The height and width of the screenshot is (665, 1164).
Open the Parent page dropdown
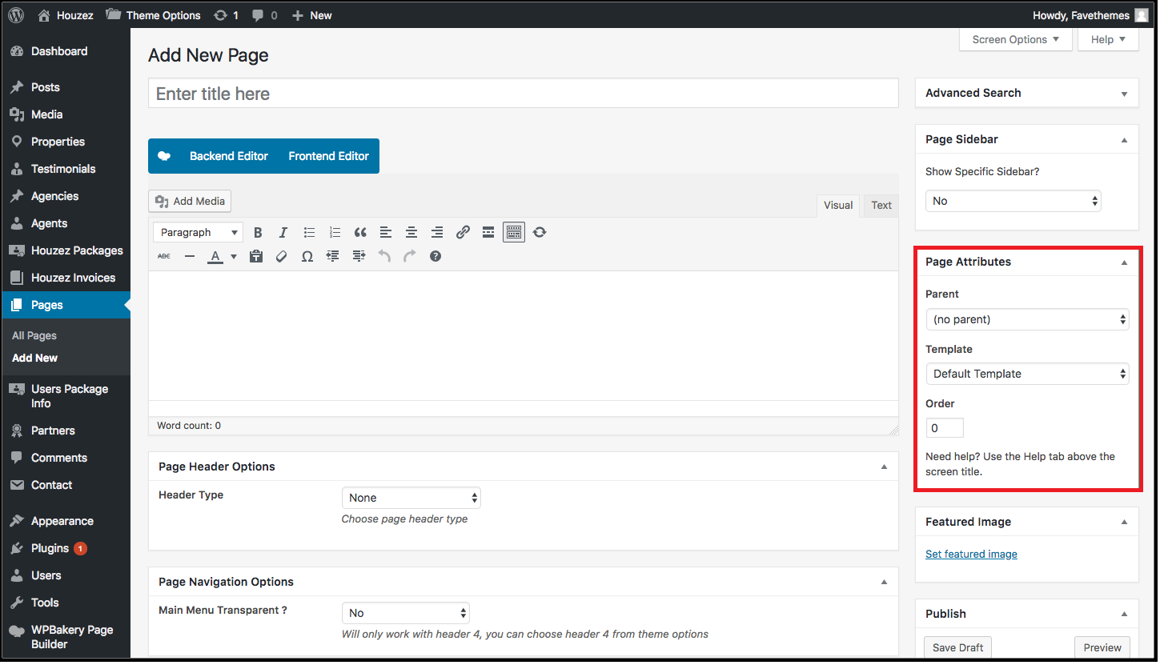pos(1028,319)
